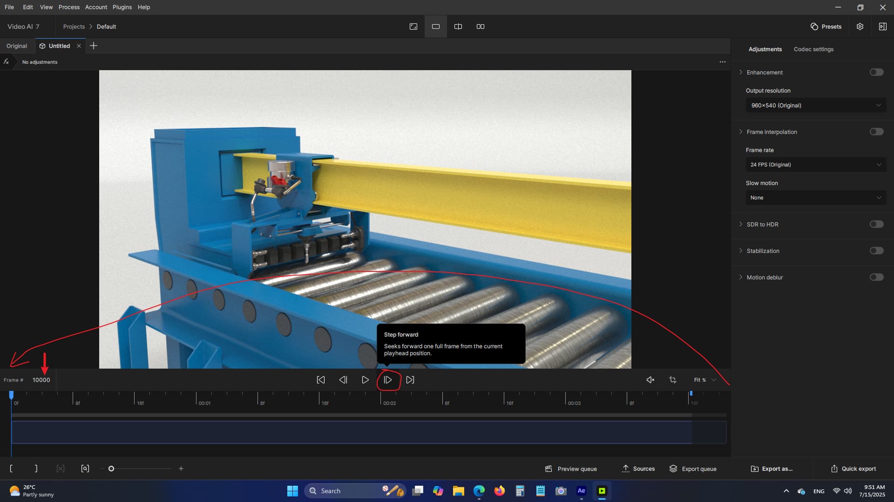Switch to the Codec settings tab
Image resolution: width=894 pixels, height=502 pixels.
tap(813, 49)
